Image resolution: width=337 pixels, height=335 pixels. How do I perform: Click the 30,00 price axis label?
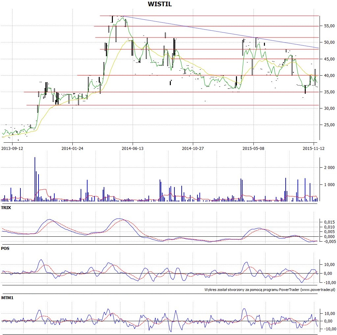tap(329, 108)
